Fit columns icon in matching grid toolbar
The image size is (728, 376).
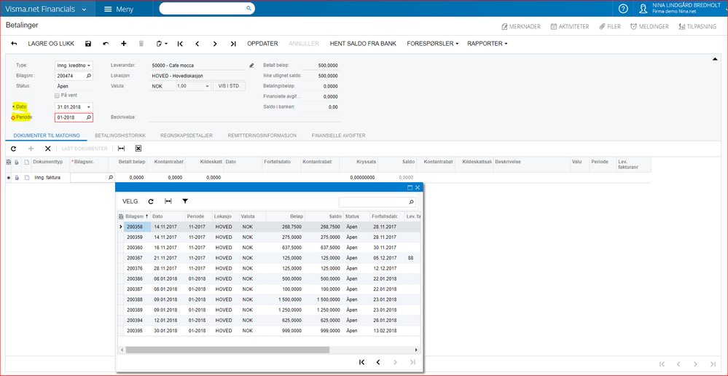[121, 149]
